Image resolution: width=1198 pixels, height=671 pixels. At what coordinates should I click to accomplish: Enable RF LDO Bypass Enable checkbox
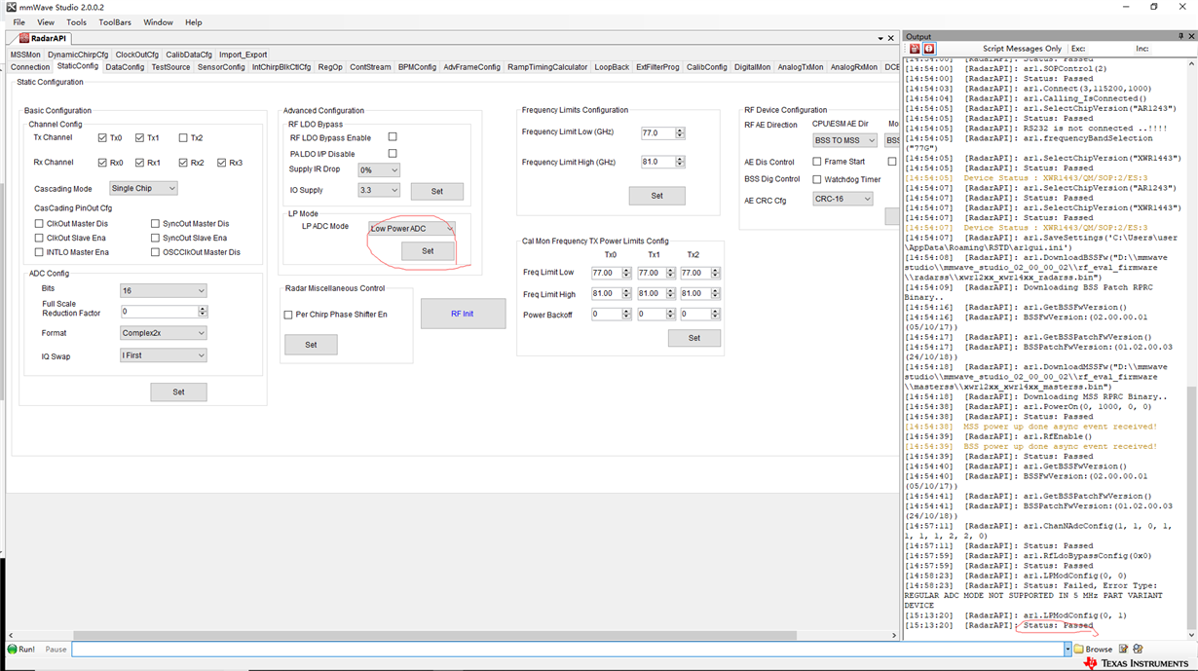[393, 137]
